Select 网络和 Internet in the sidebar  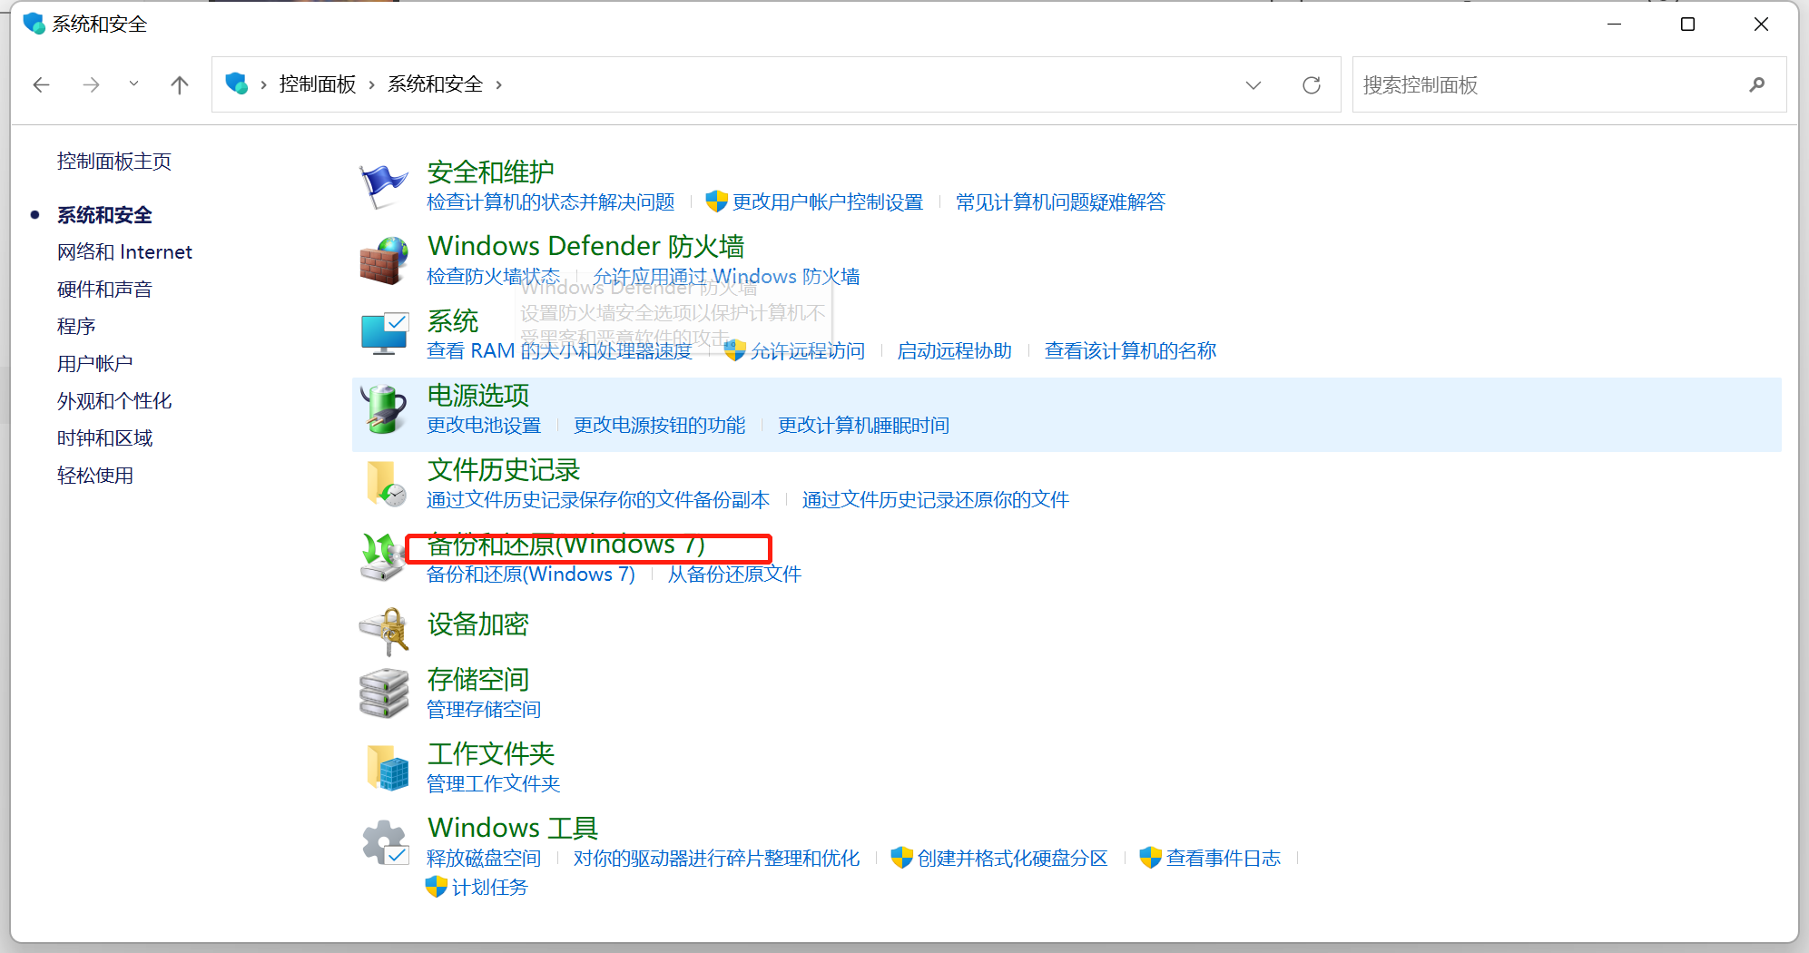pos(124,252)
